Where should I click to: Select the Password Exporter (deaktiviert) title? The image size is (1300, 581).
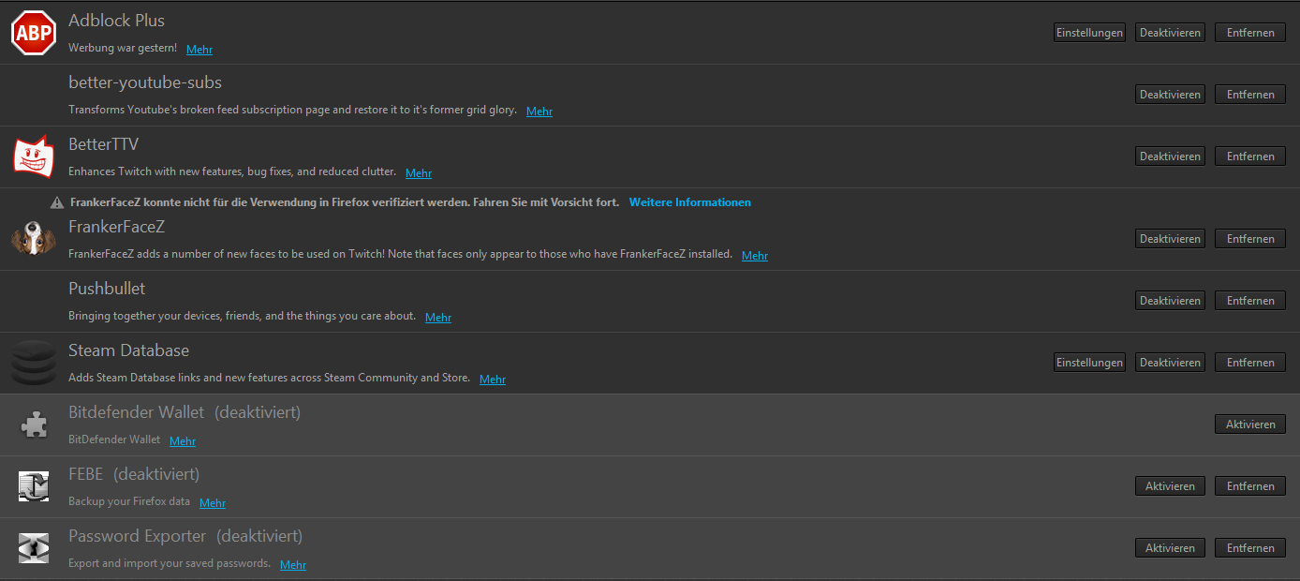tap(185, 536)
